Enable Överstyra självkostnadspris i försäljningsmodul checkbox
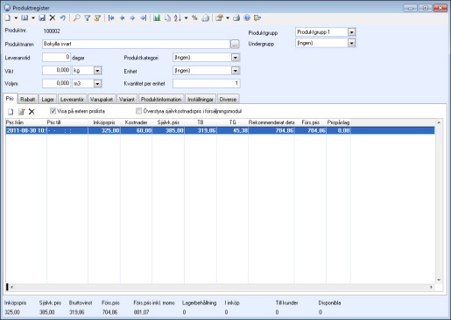451x320 pixels. coord(139,111)
